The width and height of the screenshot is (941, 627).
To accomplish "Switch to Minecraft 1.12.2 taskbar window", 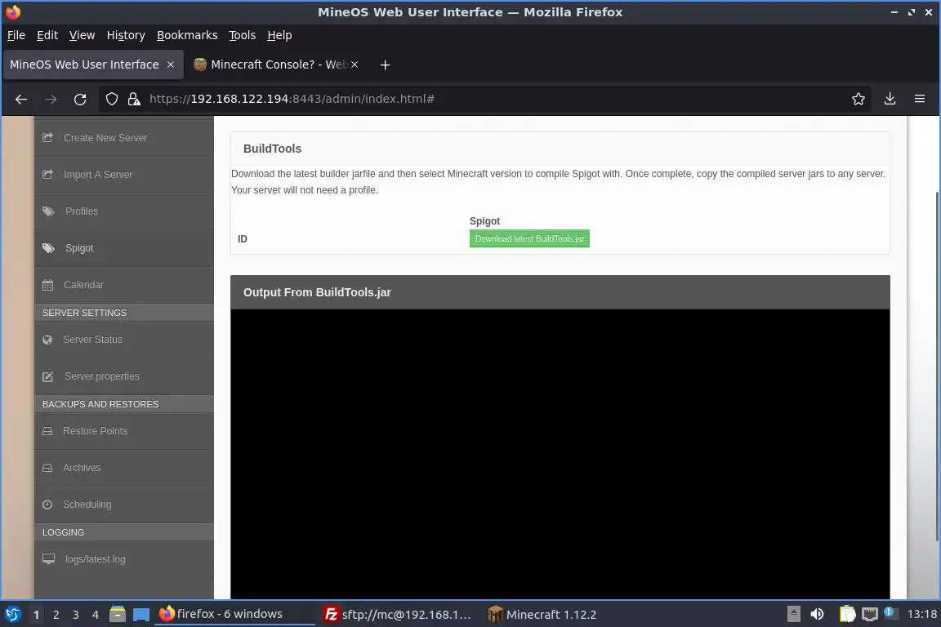I will [x=542, y=615].
